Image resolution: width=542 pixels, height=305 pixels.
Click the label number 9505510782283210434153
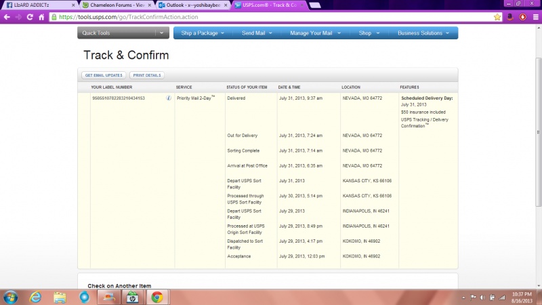click(119, 98)
